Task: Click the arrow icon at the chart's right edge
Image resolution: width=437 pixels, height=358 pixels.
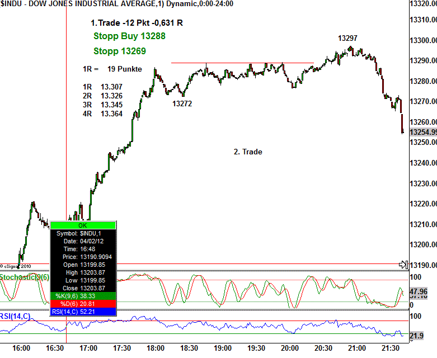Action: tap(402, 264)
